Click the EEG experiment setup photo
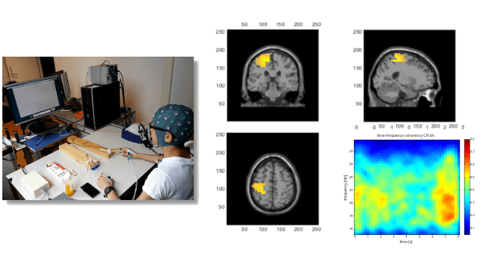Viewport: 484px width, 272px height. (98, 128)
